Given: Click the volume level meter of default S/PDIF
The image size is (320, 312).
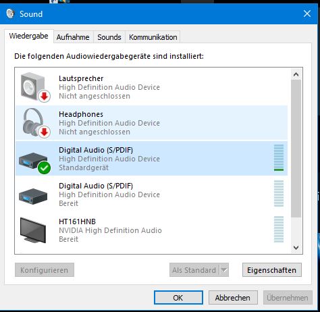Looking at the screenshot, I should [x=279, y=158].
